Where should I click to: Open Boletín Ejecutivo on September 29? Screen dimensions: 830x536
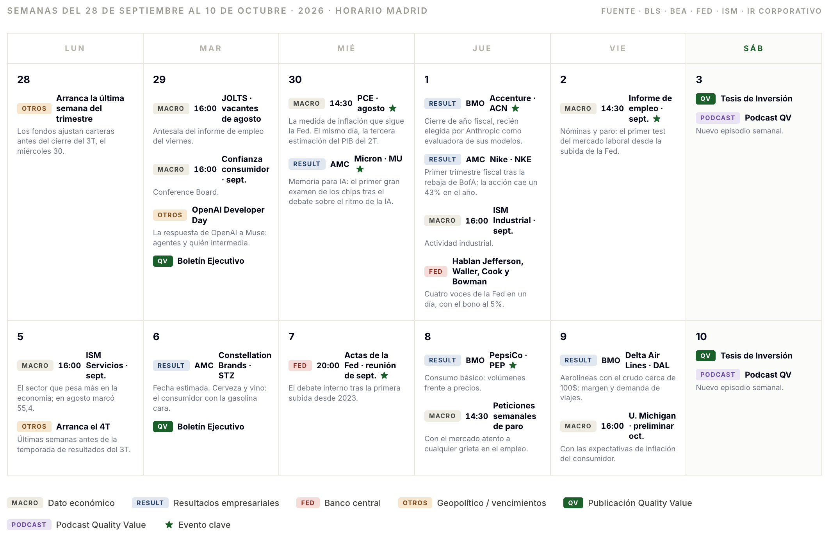tap(211, 261)
